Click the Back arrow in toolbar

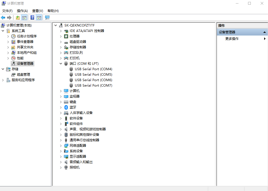pos(3,18)
